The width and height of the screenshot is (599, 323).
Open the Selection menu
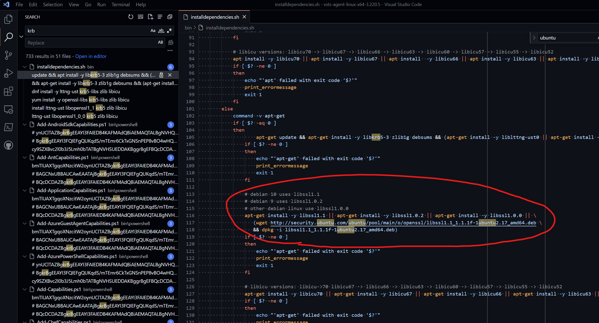pyautogui.click(x=53, y=4)
